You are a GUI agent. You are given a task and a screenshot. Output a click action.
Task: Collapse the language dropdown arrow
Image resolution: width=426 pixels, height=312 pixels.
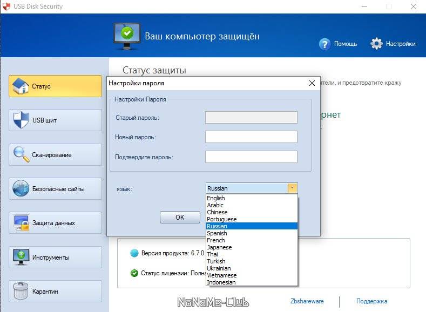tap(292, 188)
